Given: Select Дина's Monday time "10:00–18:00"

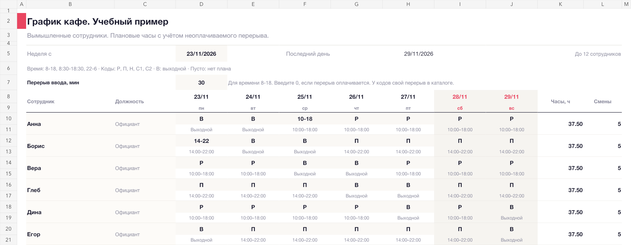Looking at the screenshot, I should pyautogui.click(x=201, y=218).
